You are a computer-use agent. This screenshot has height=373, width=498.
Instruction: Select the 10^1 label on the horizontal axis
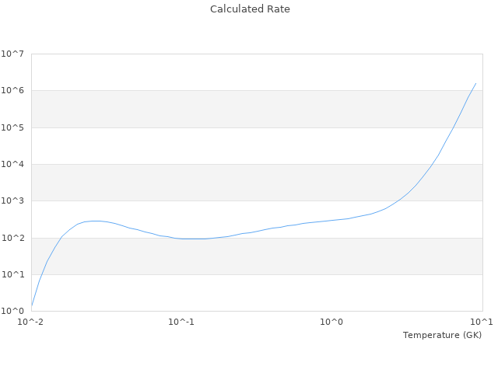click(482, 322)
